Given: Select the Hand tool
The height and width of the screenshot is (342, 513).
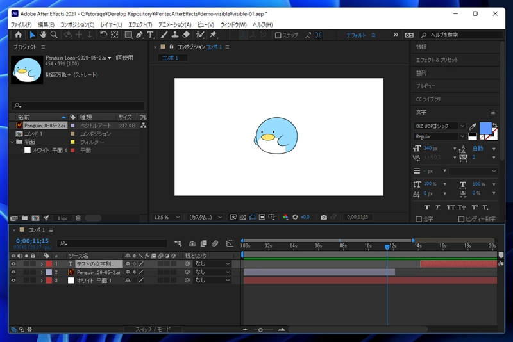Looking at the screenshot, I should pyautogui.click(x=43, y=35).
